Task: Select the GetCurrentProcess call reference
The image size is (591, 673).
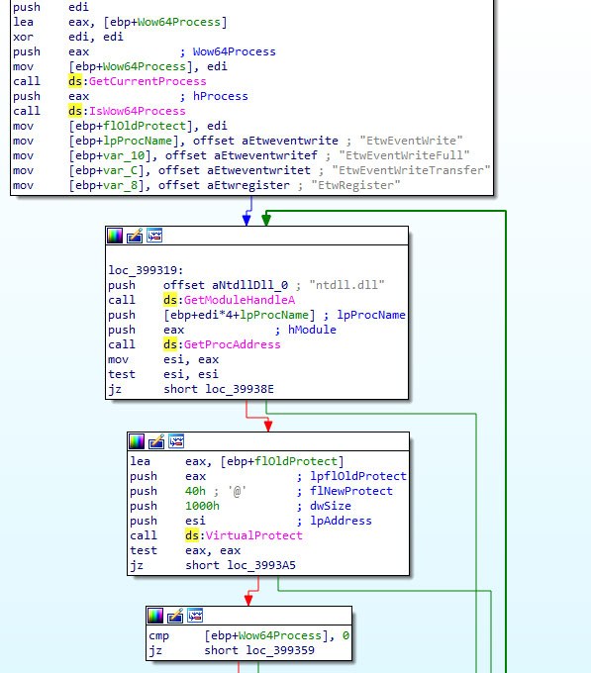Action: [x=148, y=81]
